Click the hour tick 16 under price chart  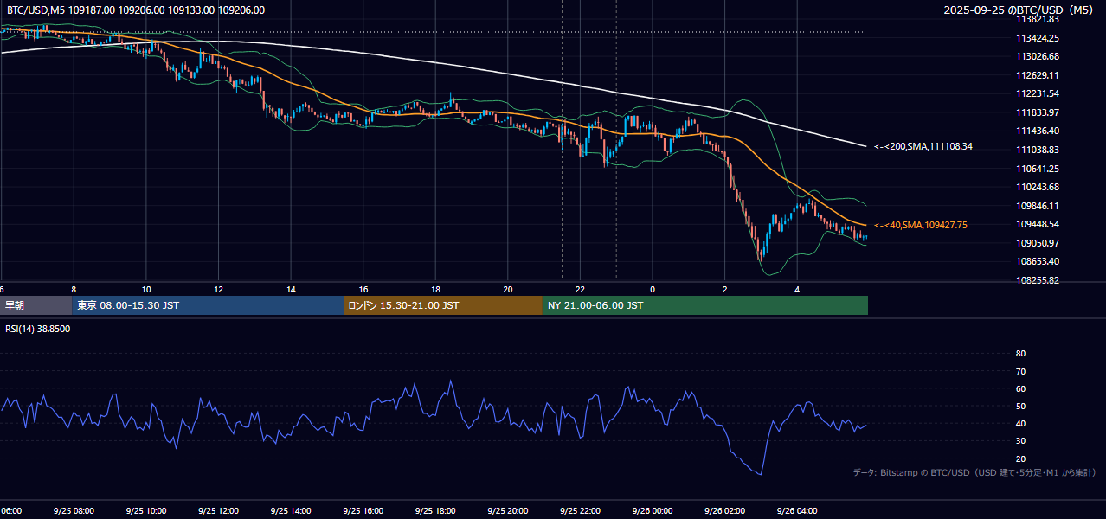tap(363, 289)
